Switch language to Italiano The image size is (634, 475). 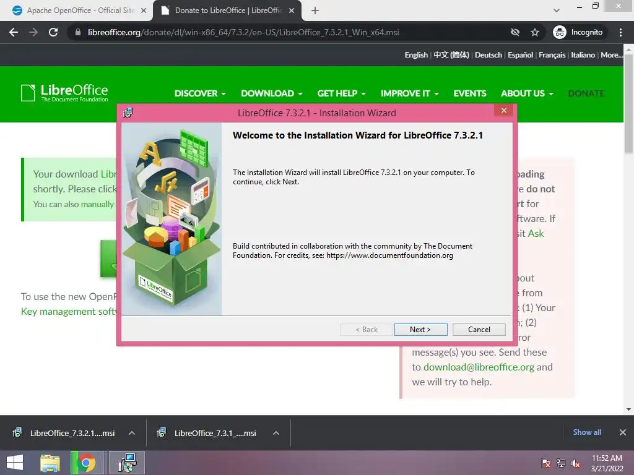coord(583,55)
